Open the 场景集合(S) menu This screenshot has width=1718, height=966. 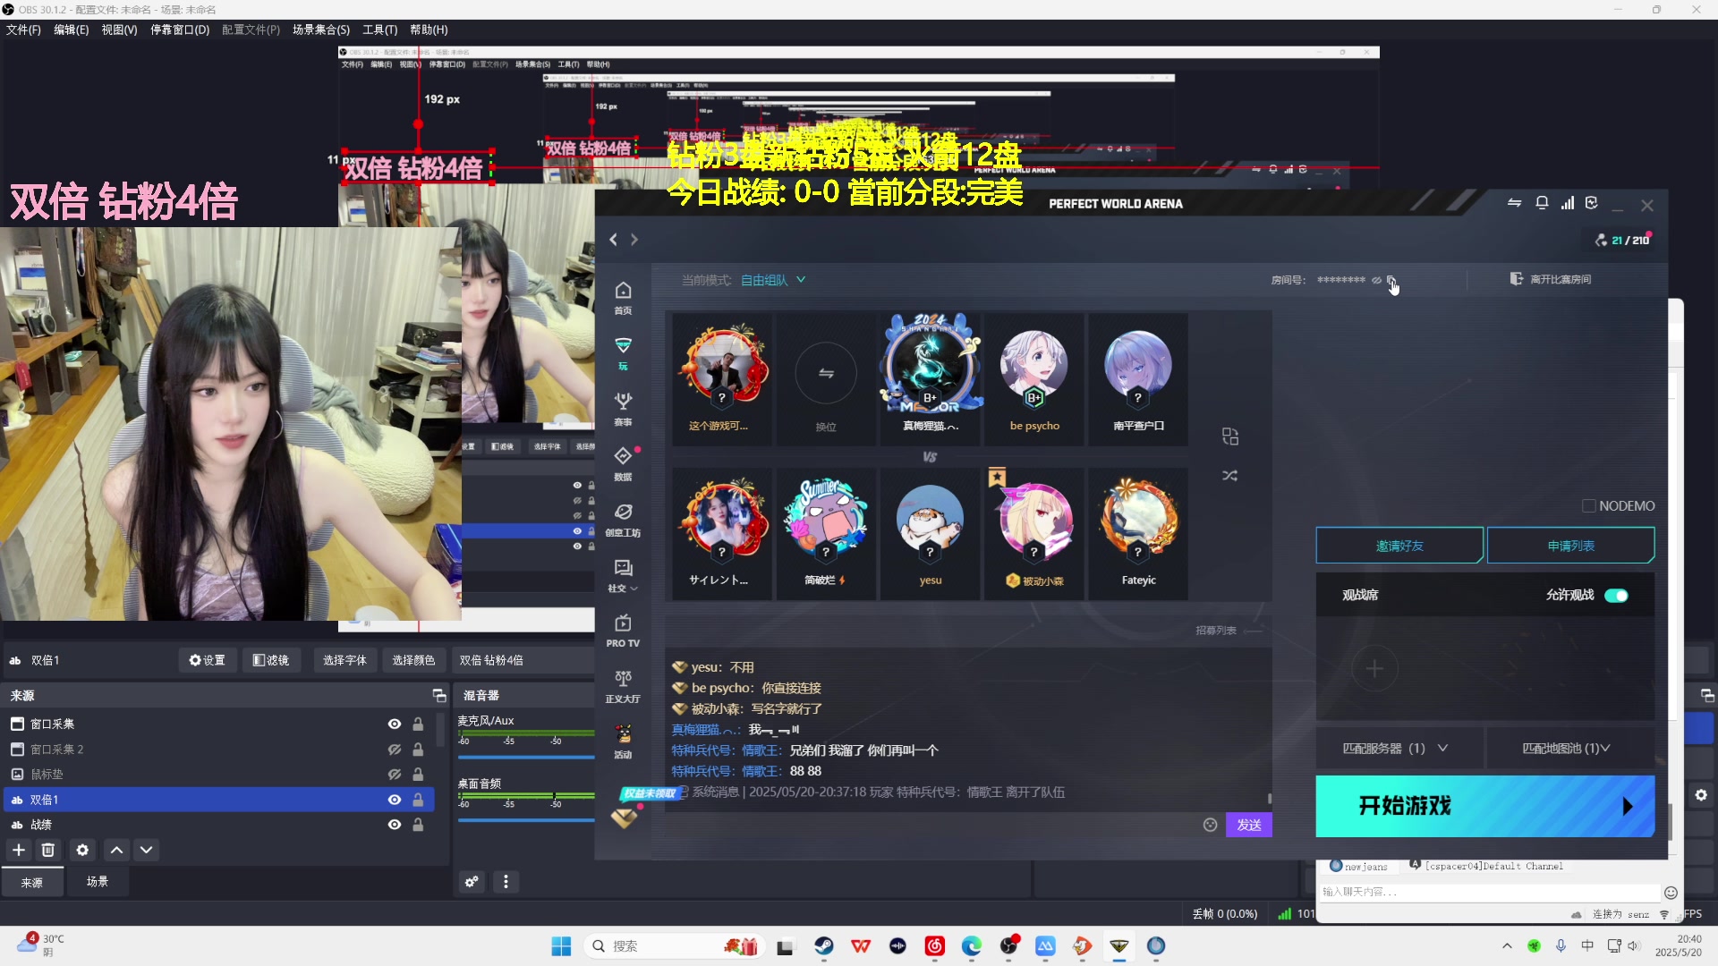[321, 30]
